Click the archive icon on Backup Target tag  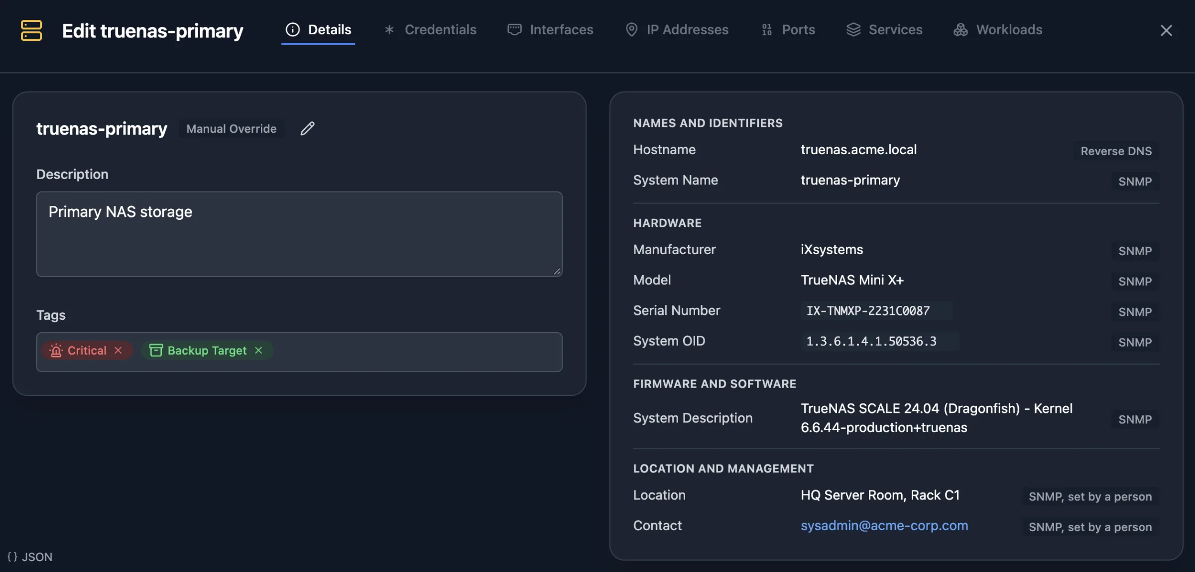tap(156, 350)
